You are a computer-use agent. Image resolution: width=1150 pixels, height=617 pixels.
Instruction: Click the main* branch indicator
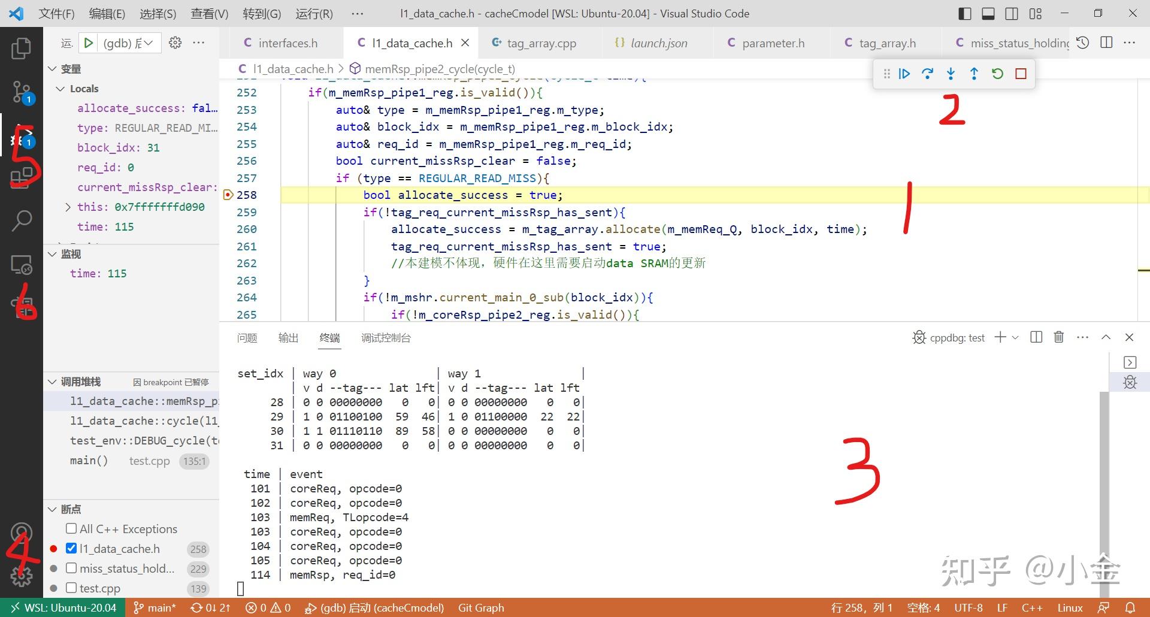click(x=155, y=607)
